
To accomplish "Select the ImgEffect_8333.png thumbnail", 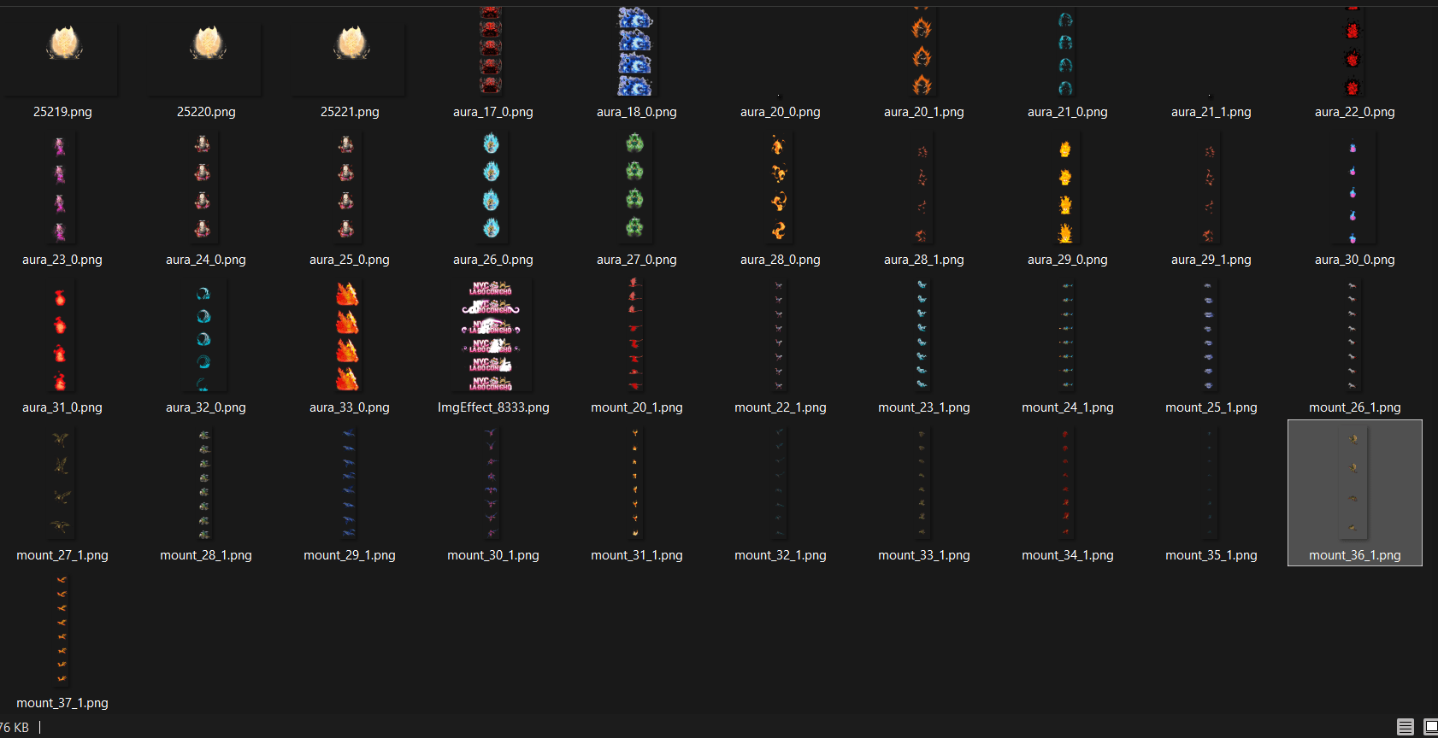I will click(x=492, y=337).
